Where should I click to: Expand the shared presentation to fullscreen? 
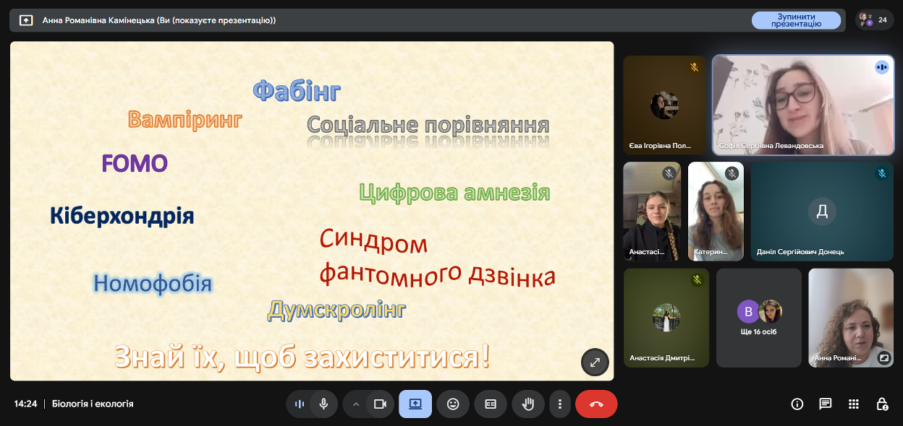pyautogui.click(x=595, y=362)
